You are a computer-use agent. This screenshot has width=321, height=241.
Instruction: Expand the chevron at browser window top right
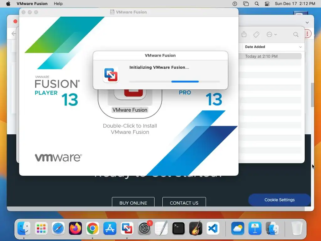pos(307,23)
